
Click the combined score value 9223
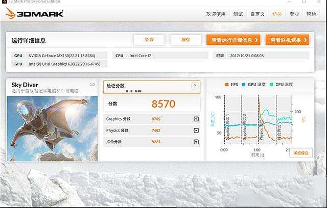coord(156,142)
